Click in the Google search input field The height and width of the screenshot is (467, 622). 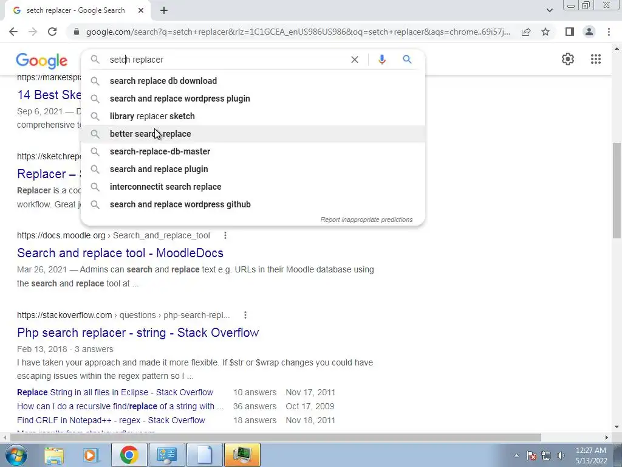click(x=226, y=60)
